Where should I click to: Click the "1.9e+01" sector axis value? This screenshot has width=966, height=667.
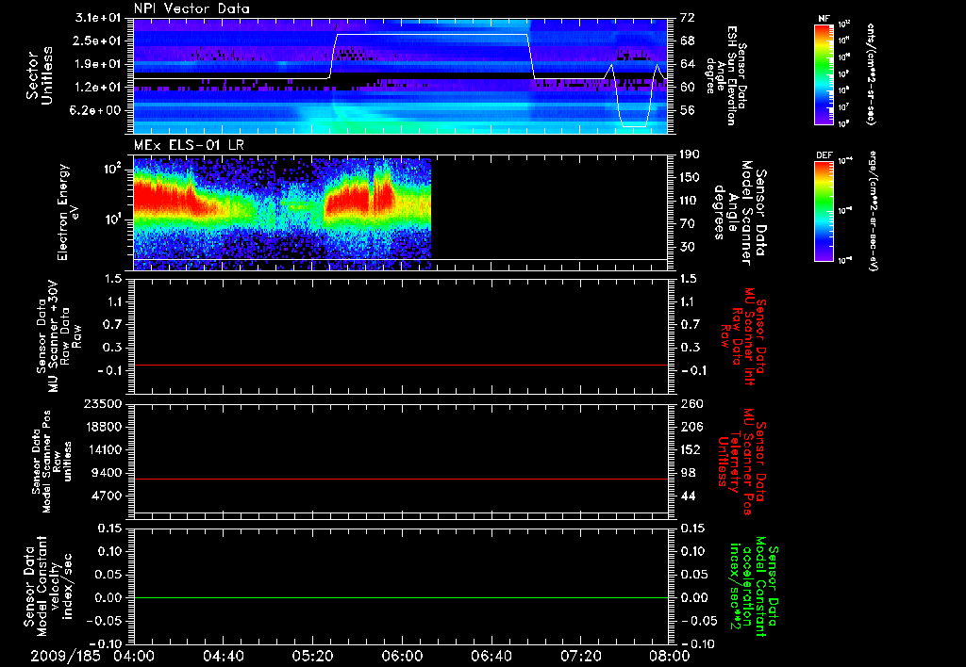(98, 64)
